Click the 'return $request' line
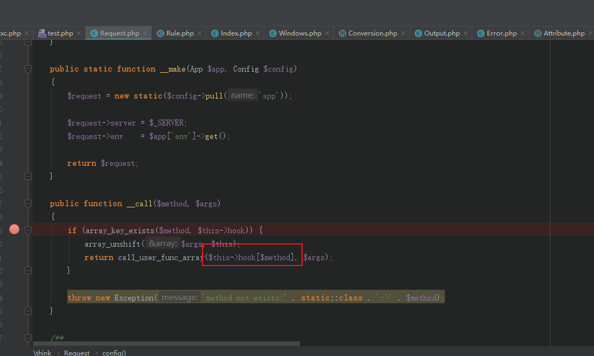 103,163
